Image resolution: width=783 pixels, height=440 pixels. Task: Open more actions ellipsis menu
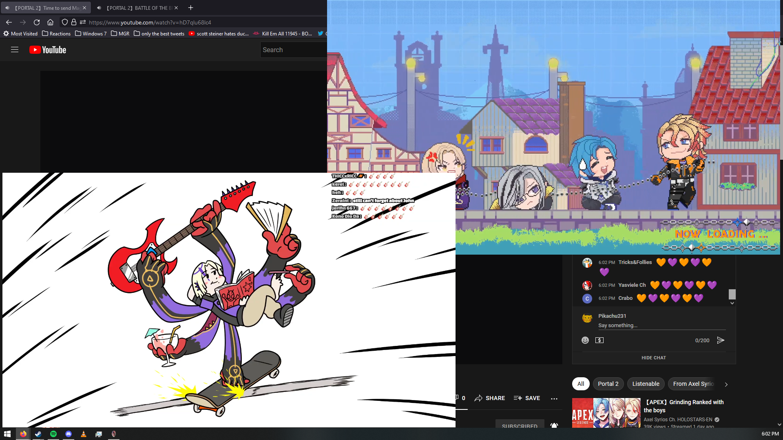click(554, 398)
